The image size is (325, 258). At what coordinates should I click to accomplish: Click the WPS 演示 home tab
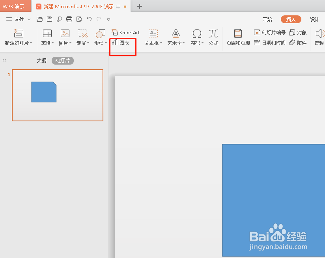click(x=15, y=6)
